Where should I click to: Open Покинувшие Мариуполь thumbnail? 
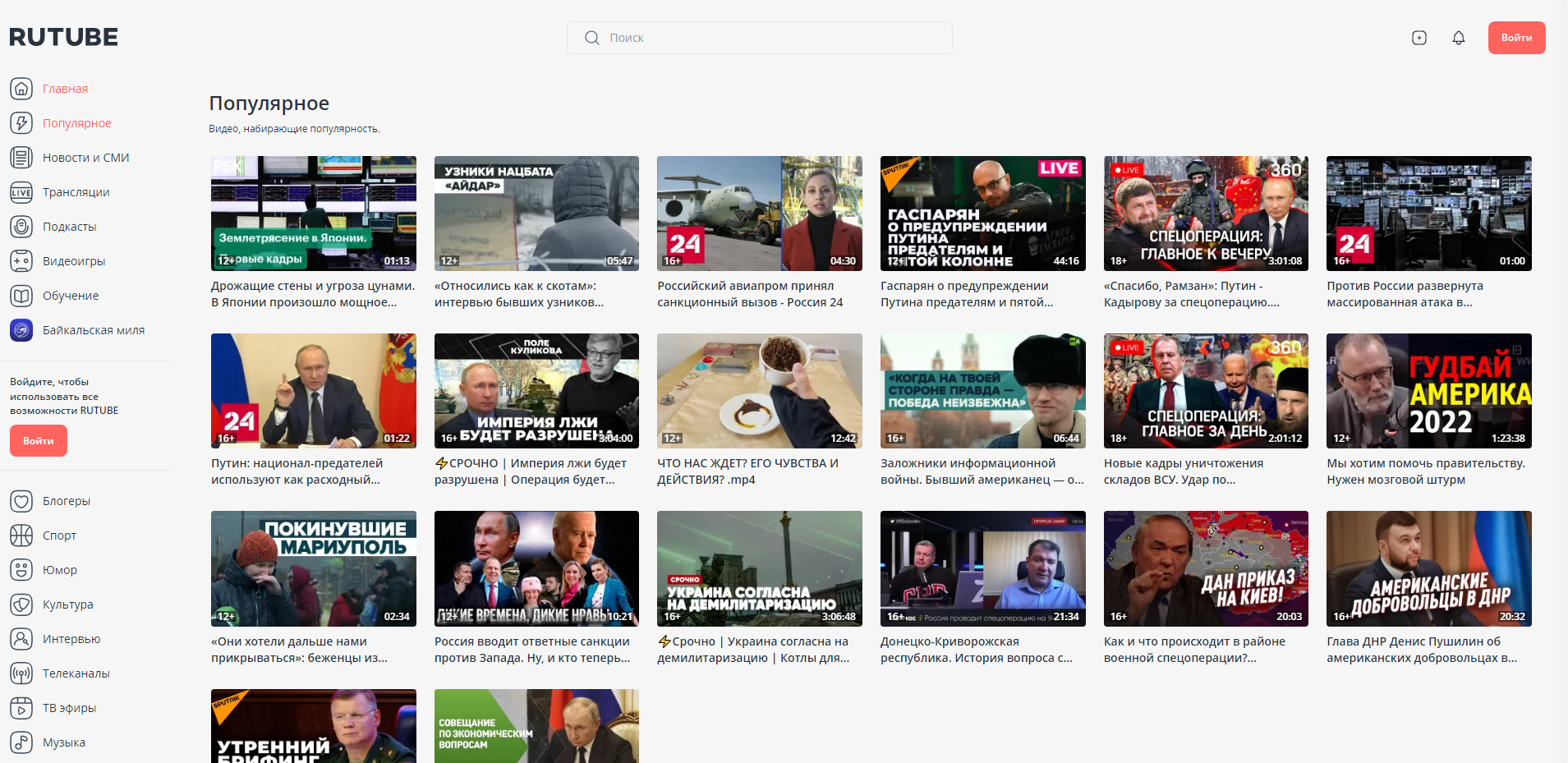click(x=314, y=568)
